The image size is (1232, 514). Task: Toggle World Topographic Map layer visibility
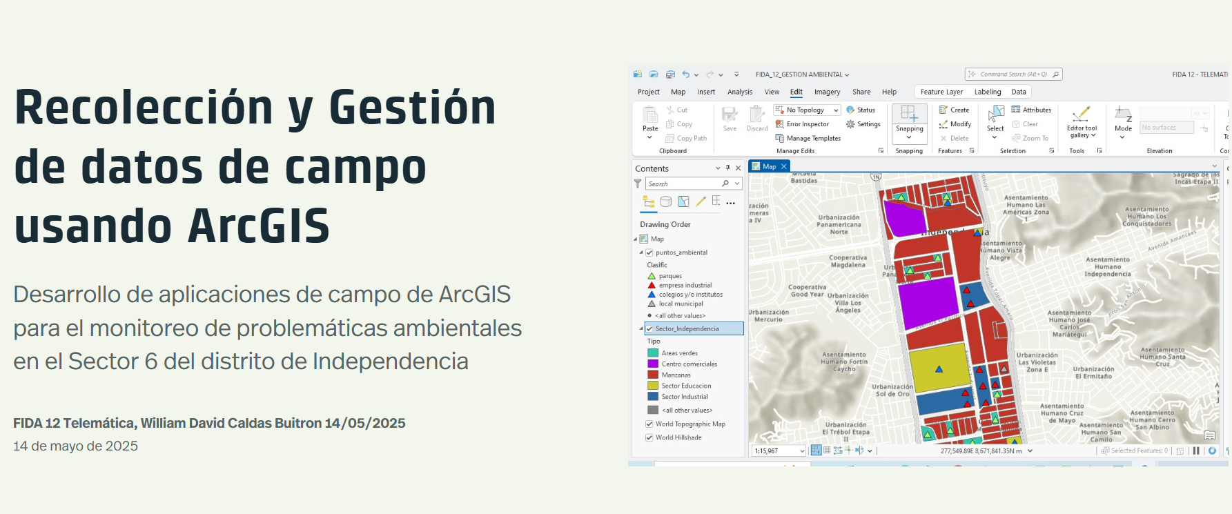pyautogui.click(x=649, y=424)
